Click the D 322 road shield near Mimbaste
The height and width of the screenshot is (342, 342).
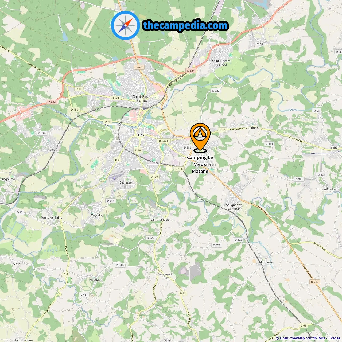click(x=238, y=240)
